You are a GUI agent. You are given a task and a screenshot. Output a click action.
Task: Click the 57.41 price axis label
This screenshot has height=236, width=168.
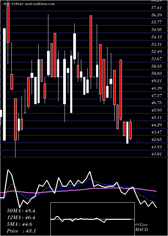pyautogui.click(x=157, y=7)
